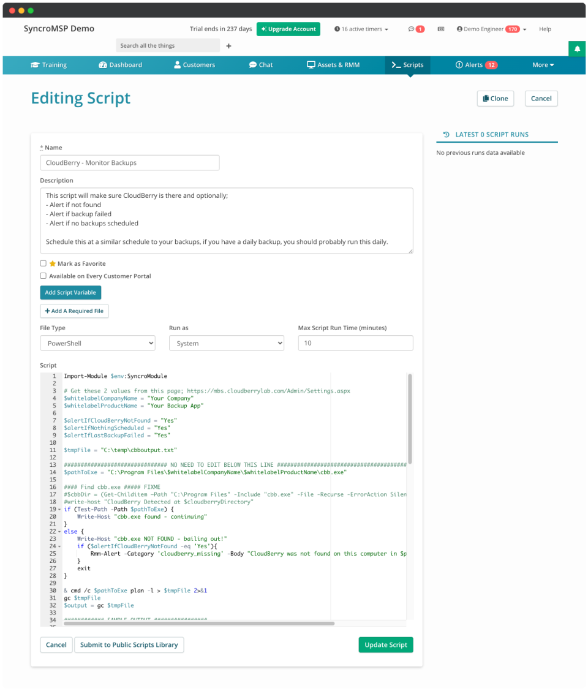Click Submit to Public Scripts Library
This screenshot has height=691, width=588.
coord(129,644)
